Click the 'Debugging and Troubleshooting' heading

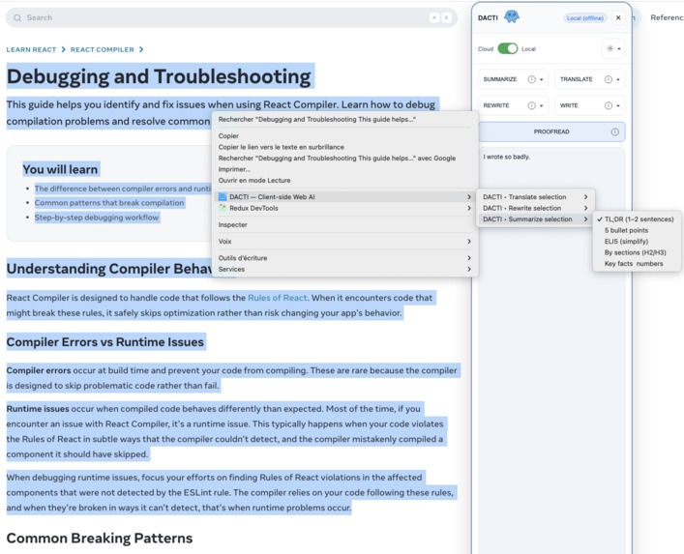pyautogui.click(x=159, y=76)
